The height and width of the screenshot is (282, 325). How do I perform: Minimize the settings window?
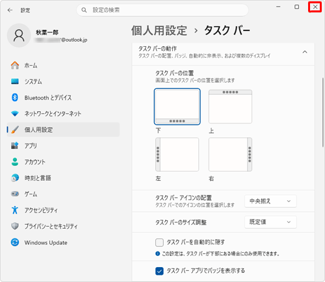coord(278,7)
